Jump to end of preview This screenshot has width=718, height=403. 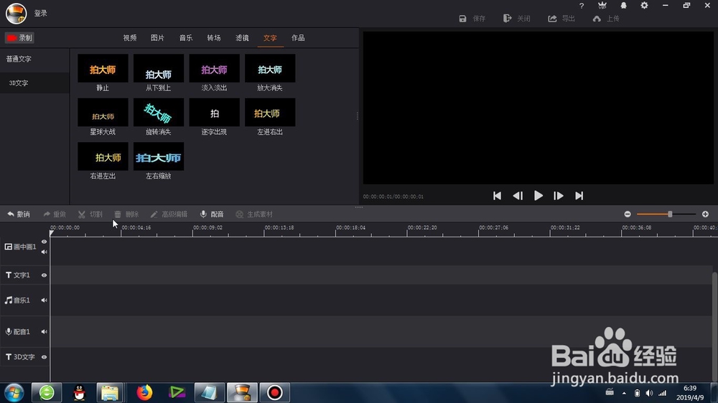(x=579, y=196)
